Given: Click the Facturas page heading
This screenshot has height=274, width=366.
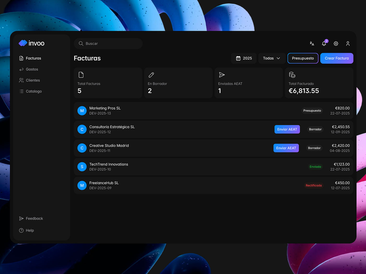Looking at the screenshot, I should pos(87,58).
